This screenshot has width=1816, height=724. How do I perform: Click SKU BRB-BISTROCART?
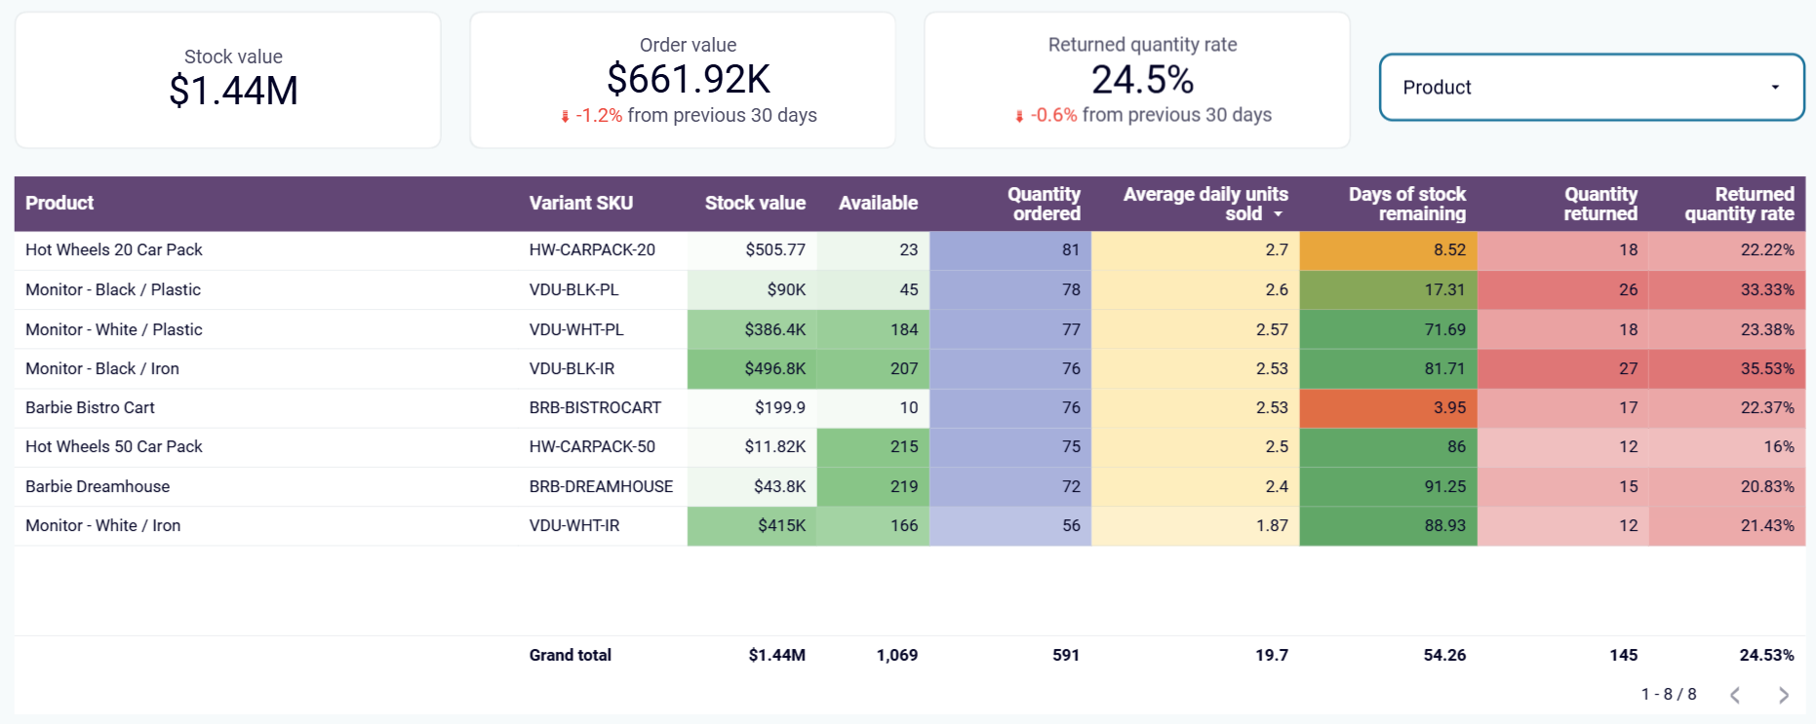point(595,407)
